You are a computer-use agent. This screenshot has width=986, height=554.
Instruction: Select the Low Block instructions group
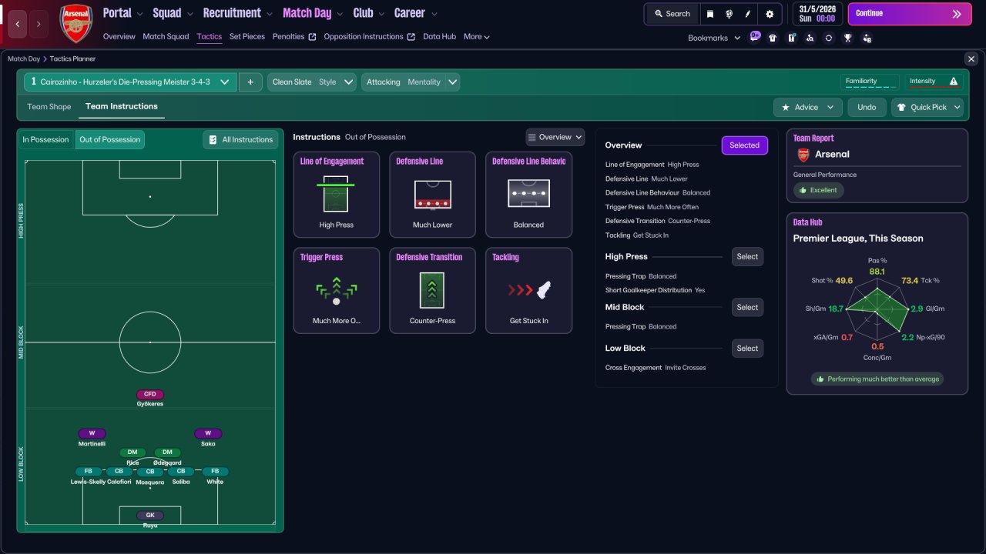(x=747, y=349)
